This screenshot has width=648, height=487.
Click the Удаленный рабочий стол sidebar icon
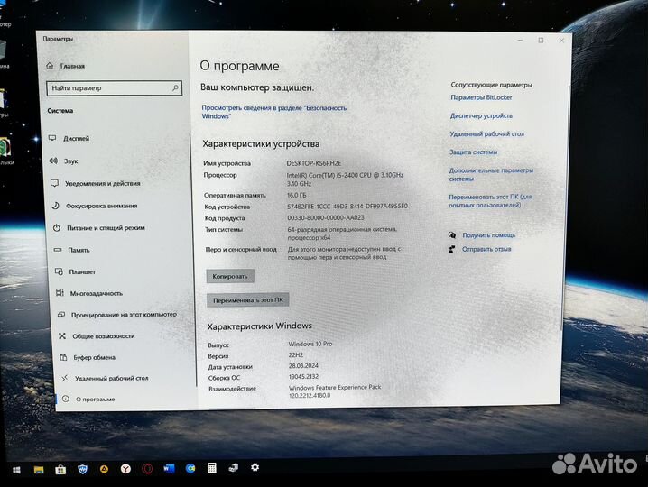pyautogui.click(x=64, y=378)
